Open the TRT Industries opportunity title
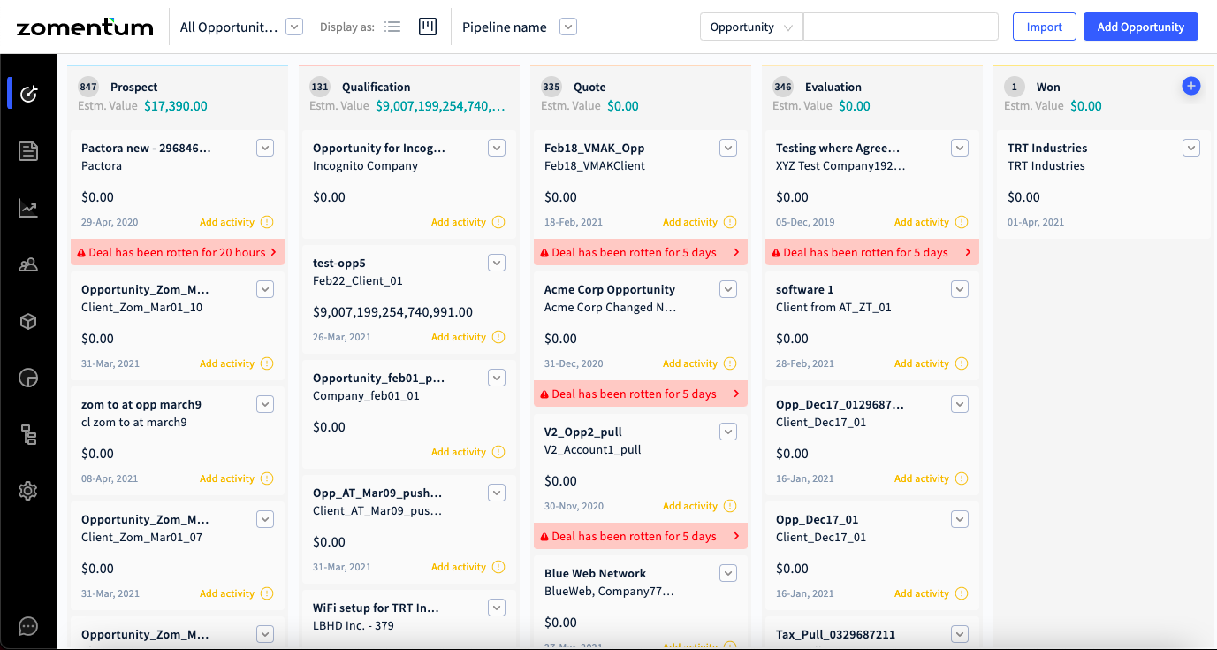Screen dimensions: 1217x650 [x=1047, y=148]
